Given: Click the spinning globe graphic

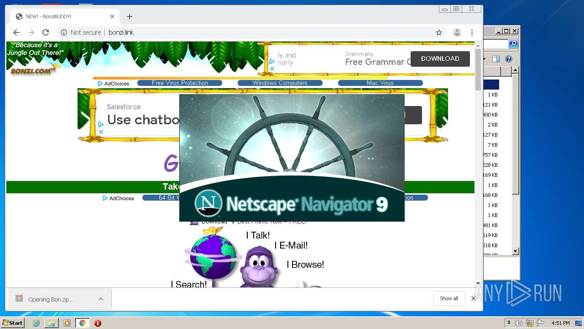Looking at the screenshot, I should [213, 256].
